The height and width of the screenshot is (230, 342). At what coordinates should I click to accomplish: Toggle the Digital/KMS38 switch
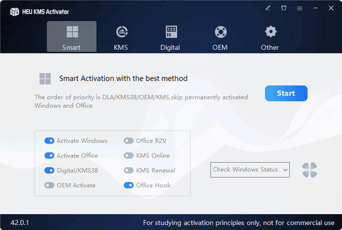coord(49,170)
